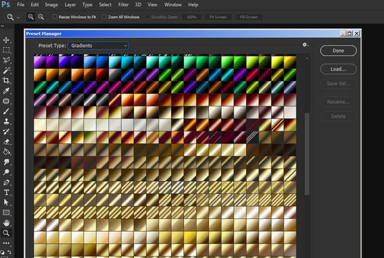Open the Image menu
Image resolution: width=384 pixels, height=258 pixels.
[51, 5]
